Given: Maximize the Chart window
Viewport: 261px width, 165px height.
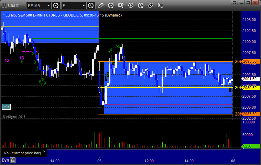Looking at the screenshot, I should pyautogui.click(x=248, y=2).
